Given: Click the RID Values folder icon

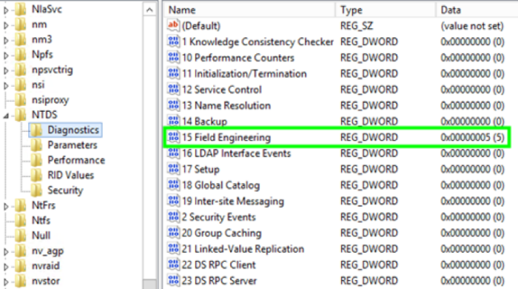Looking at the screenshot, I should coord(37,175).
